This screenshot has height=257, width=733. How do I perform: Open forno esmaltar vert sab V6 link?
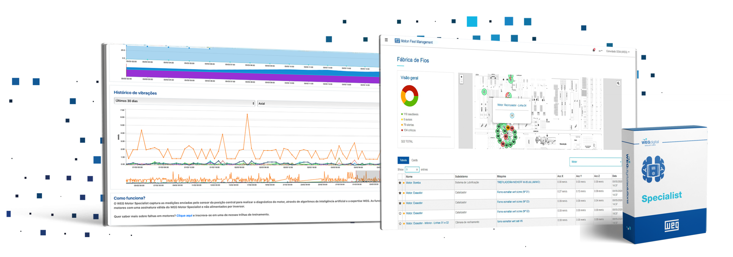(510, 221)
